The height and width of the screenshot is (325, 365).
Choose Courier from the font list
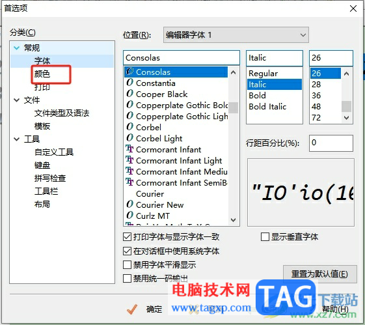point(150,194)
